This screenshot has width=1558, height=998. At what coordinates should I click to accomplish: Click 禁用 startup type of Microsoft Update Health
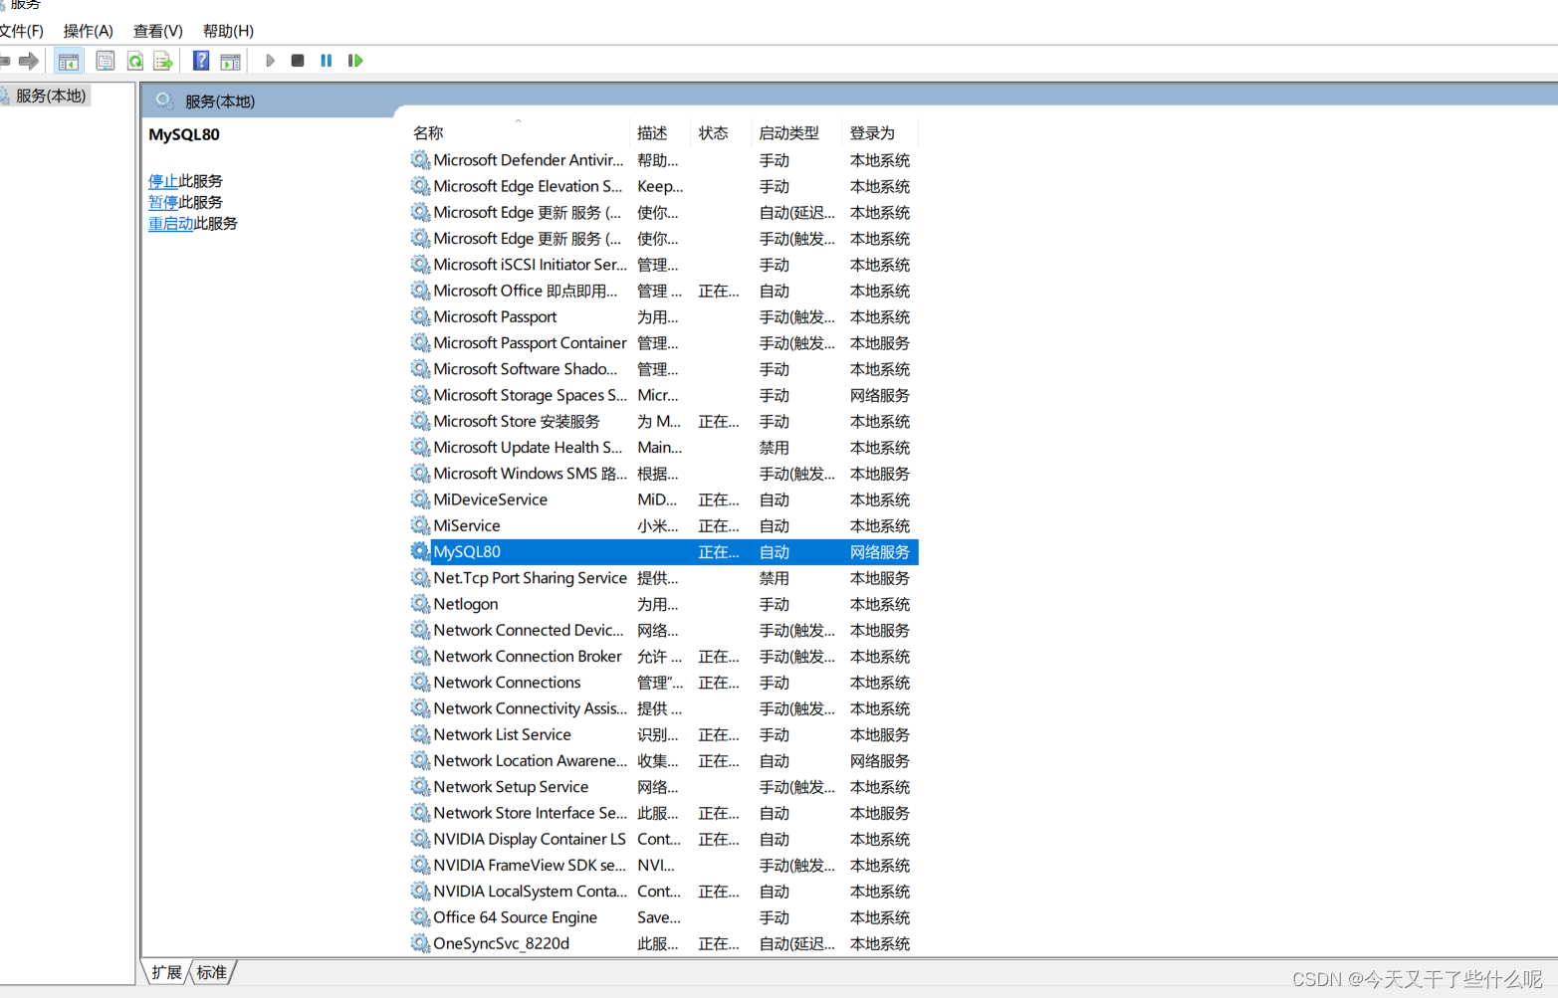coord(775,447)
